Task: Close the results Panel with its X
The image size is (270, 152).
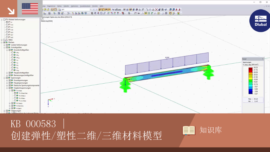Action: [x=263, y=59]
